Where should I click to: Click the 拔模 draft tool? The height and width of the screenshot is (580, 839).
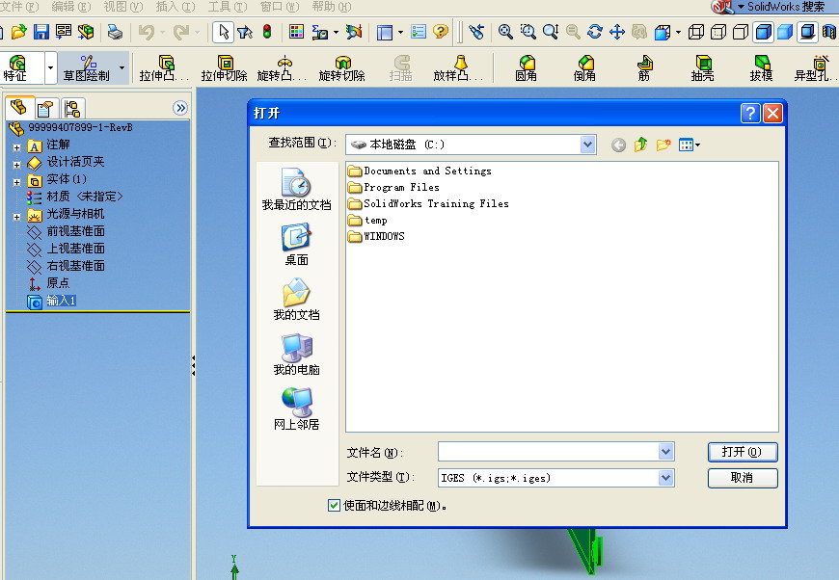tap(762, 68)
